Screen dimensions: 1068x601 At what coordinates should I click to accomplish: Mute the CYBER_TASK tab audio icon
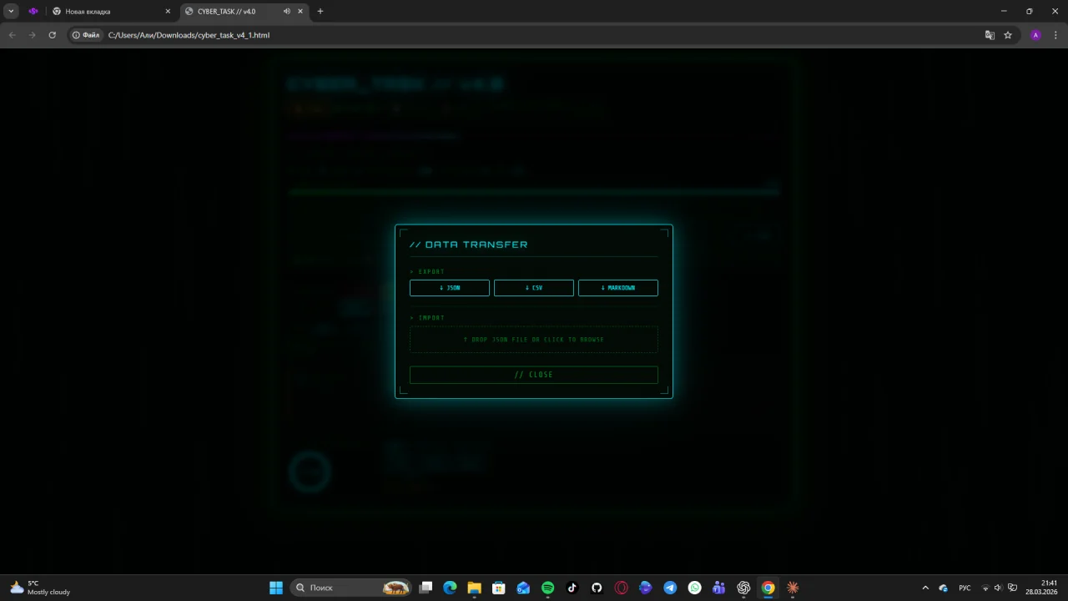click(x=286, y=12)
